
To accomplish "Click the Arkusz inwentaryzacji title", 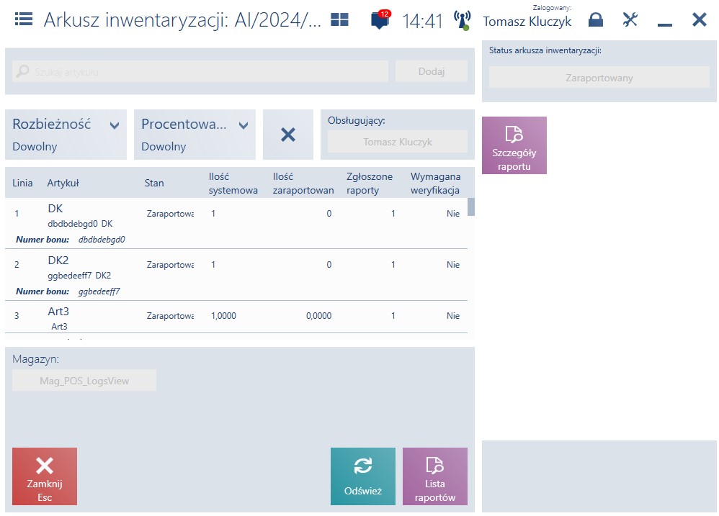I will 182,20.
